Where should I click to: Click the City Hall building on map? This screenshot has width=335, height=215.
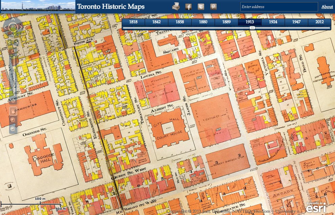pos(168,128)
